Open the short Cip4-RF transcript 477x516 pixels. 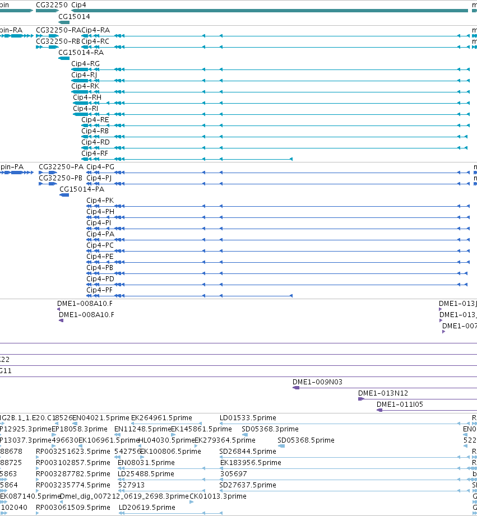tap(95, 153)
